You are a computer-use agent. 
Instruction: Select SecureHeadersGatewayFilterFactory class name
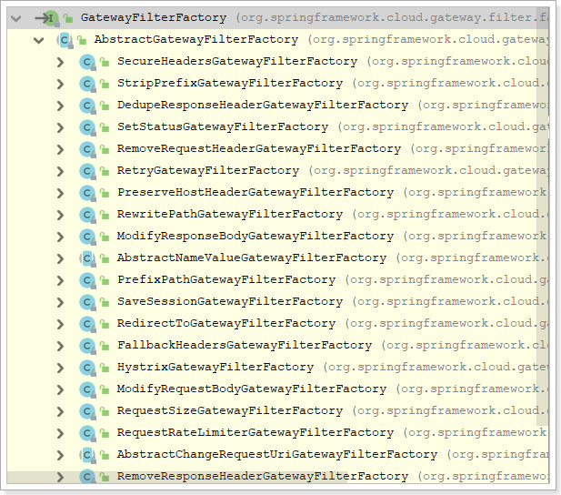(x=237, y=61)
